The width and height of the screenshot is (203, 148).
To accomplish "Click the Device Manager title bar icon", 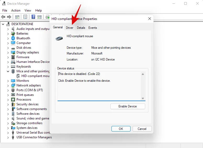I will pos(4,3).
